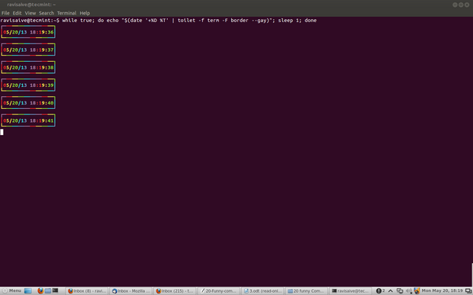Open the View menu

(x=31, y=13)
